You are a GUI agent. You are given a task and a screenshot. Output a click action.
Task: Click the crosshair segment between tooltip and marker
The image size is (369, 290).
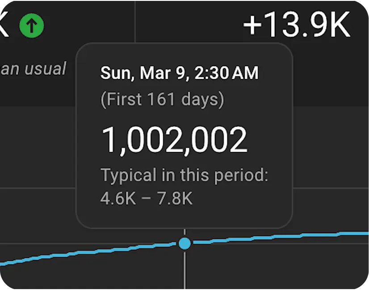pos(184,233)
